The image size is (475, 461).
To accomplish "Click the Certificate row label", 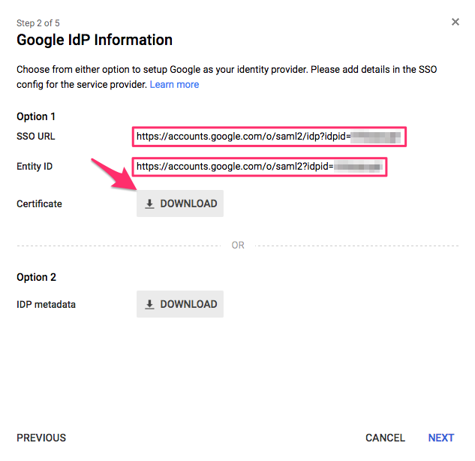I will [39, 203].
